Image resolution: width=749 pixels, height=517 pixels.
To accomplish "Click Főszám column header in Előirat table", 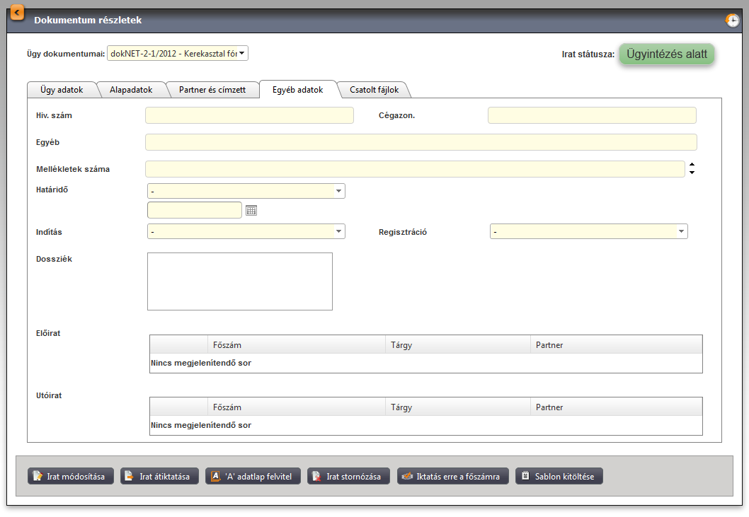I will tap(297, 344).
